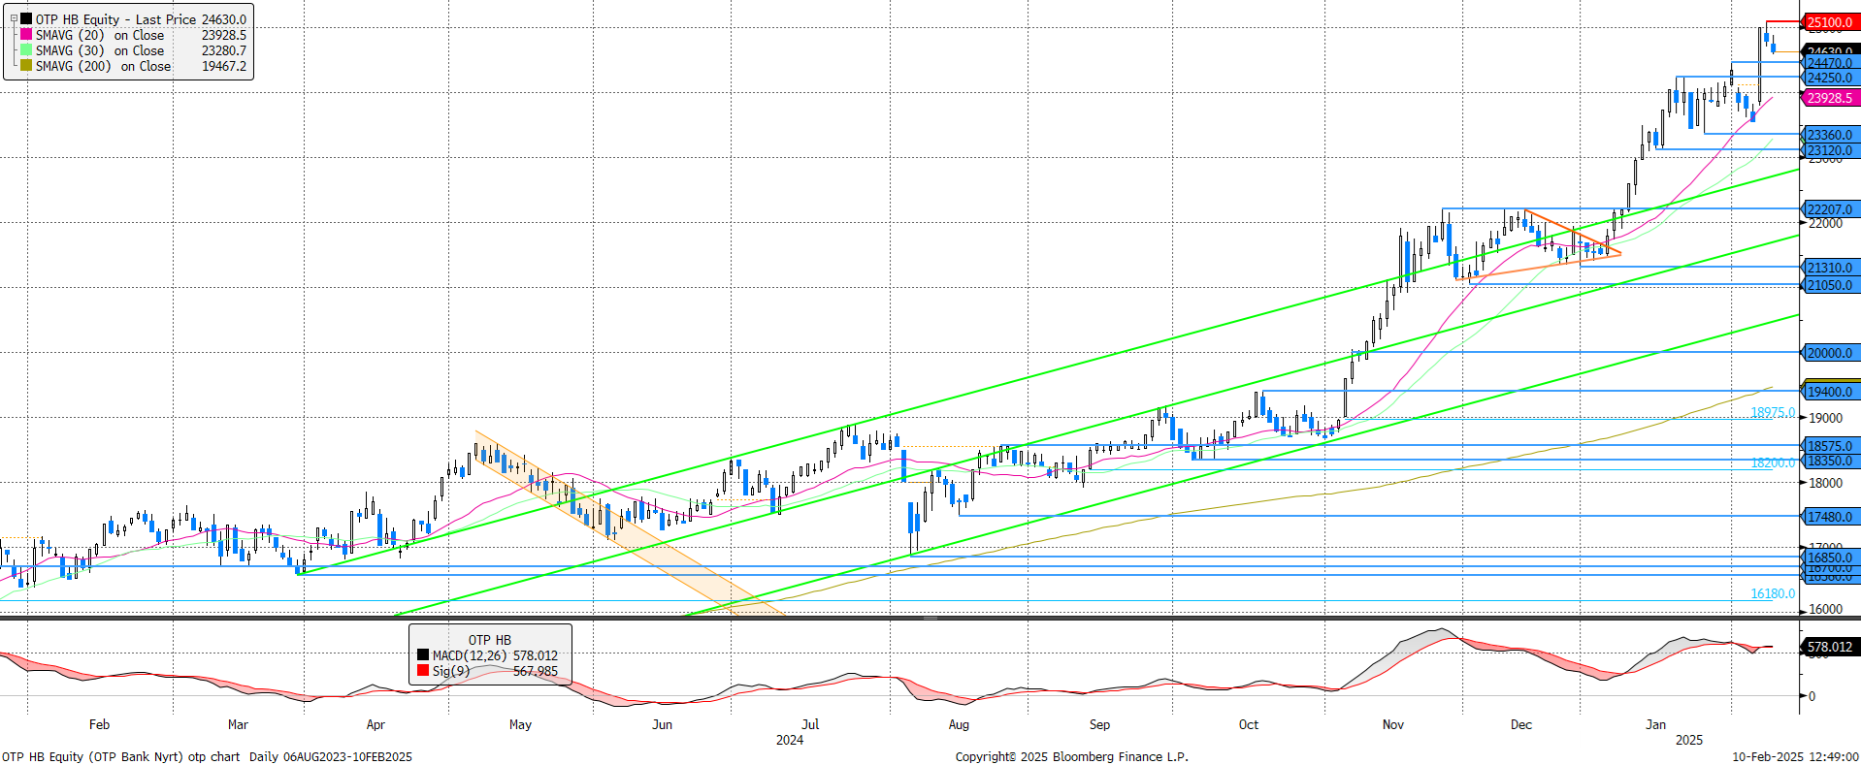Click the red 25100.0 price level tag
The image size is (1861, 765).
click(x=1829, y=22)
